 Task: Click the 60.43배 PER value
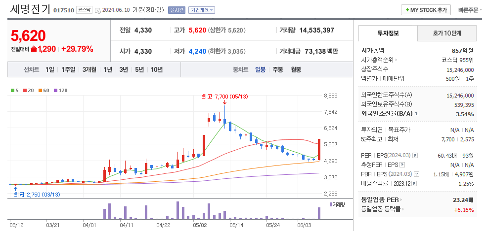[x=446, y=155]
